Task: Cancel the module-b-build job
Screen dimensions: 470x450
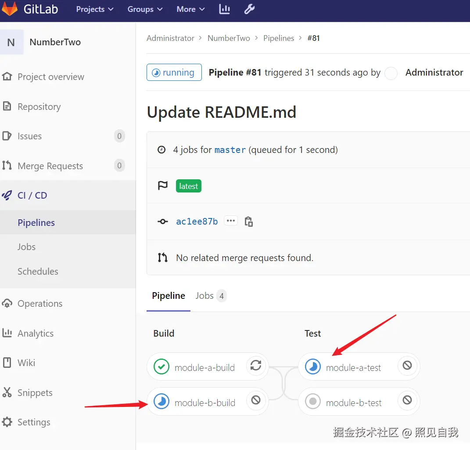Action: (x=256, y=400)
